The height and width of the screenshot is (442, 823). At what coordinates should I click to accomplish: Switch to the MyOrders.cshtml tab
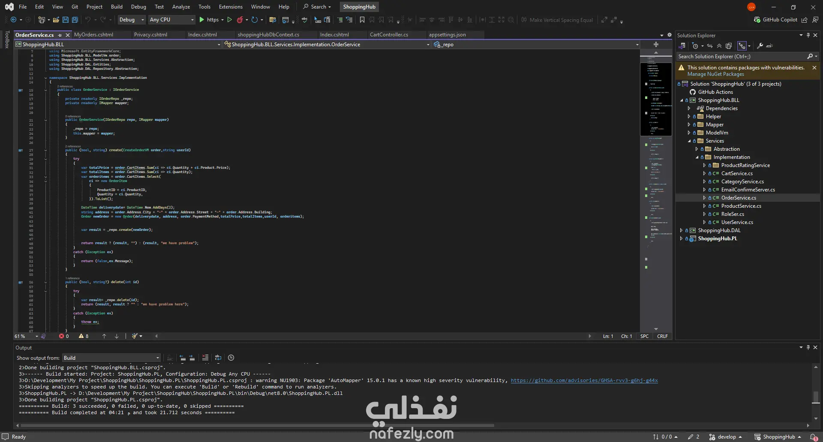(x=93, y=35)
